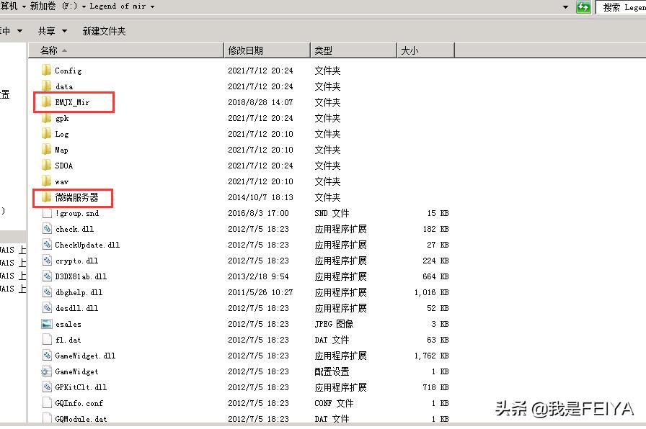This screenshot has width=646, height=429.
Task: Open the wav folder
Action: coord(61,181)
